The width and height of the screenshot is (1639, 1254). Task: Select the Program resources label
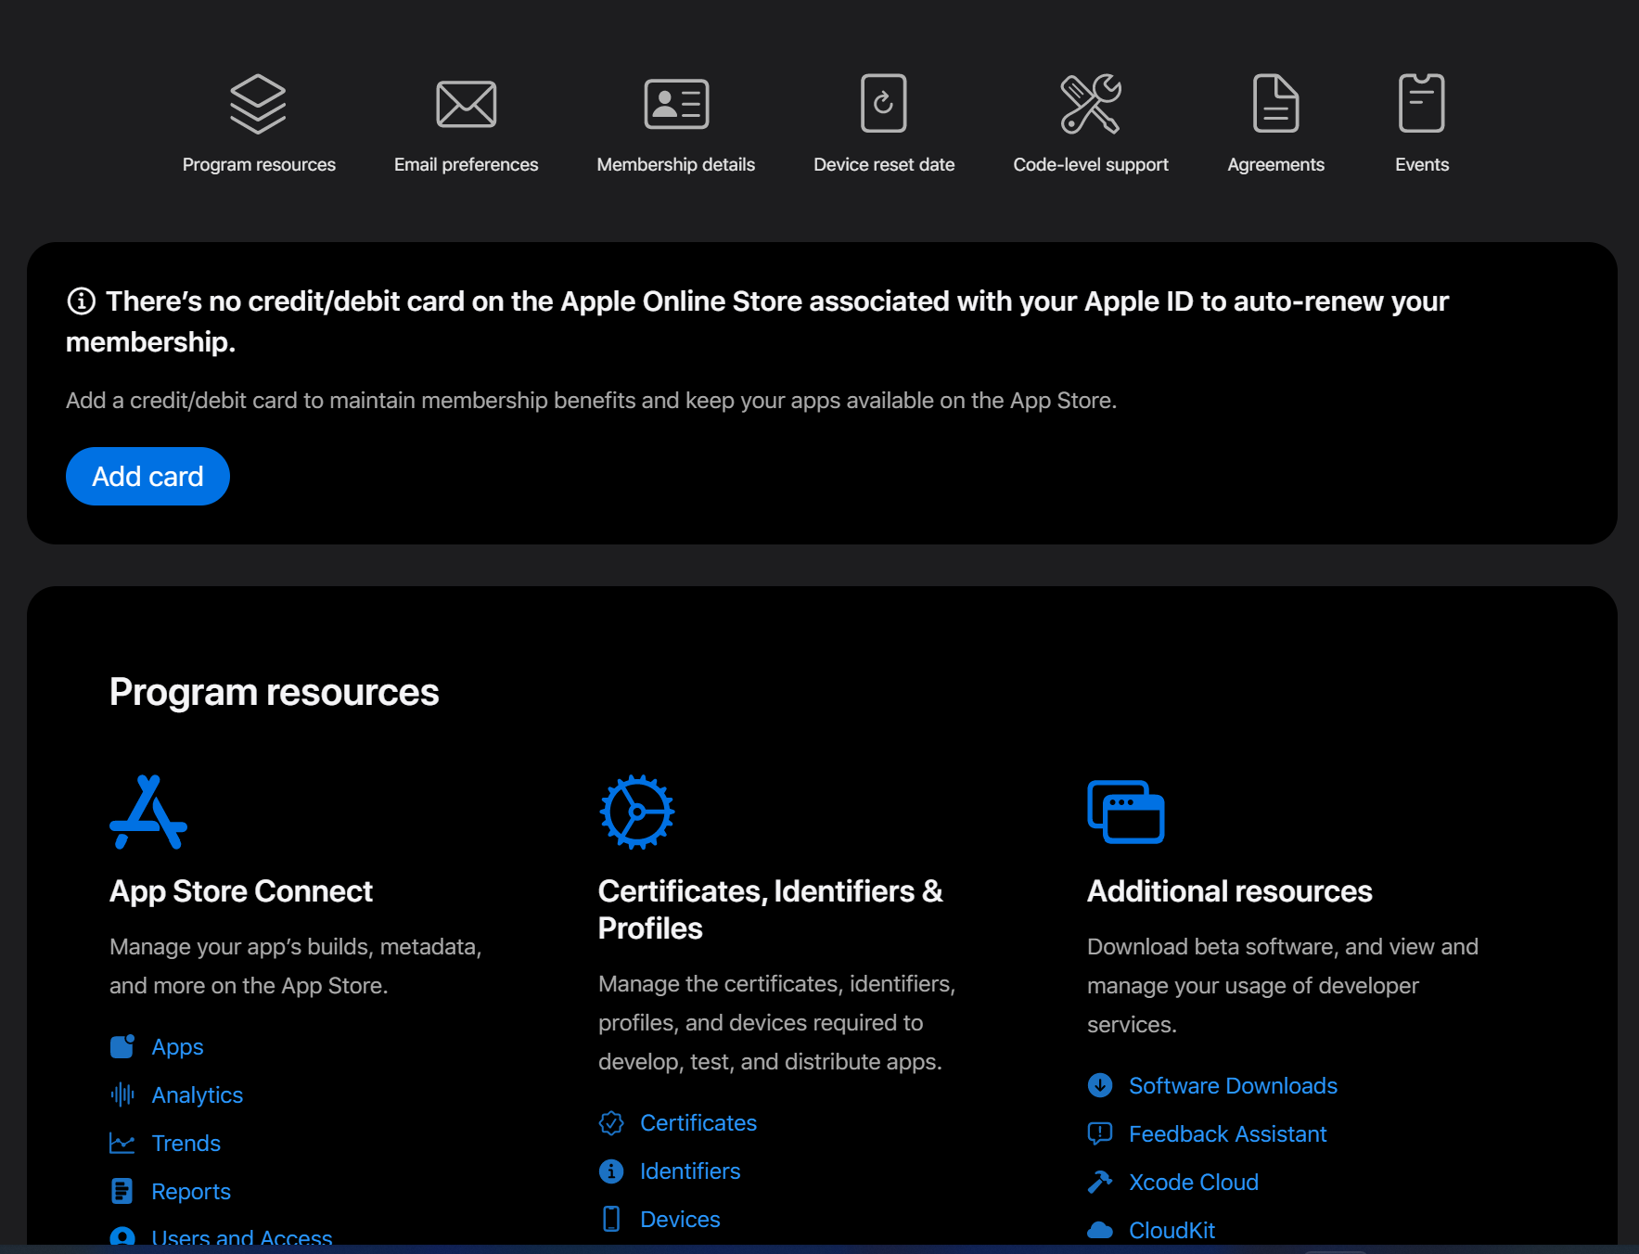[x=259, y=164]
